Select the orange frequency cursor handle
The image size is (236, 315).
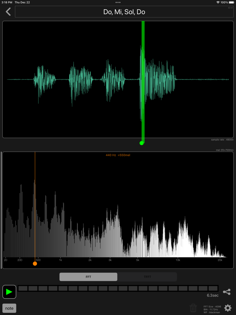[x=35, y=264]
